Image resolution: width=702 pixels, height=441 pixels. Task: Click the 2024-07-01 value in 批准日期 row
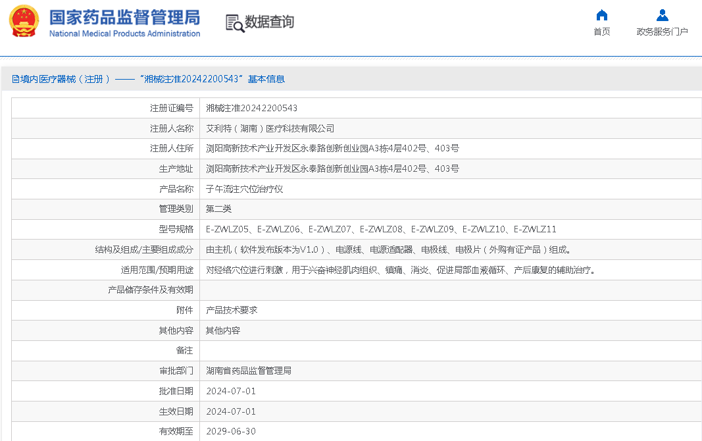tap(231, 391)
